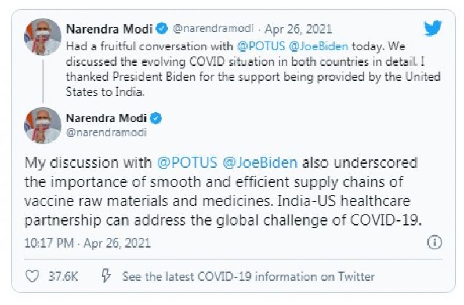This screenshot has height=305, width=464.
Task: Open the tweet info circle icon
Action: pos(434,243)
